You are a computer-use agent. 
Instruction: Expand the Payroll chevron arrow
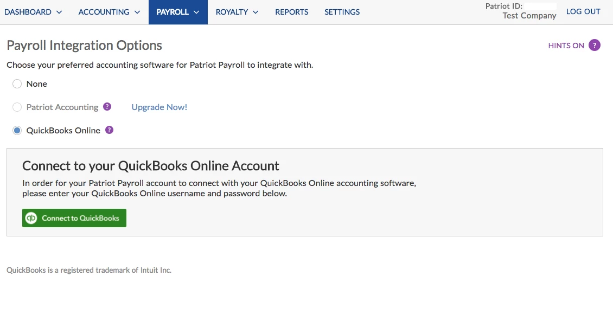[x=196, y=12]
